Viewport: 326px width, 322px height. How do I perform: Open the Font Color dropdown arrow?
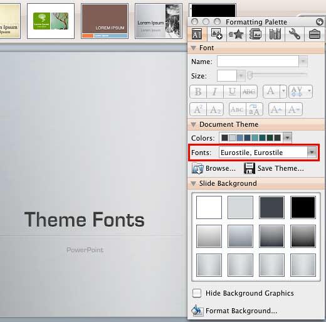[x=283, y=91]
